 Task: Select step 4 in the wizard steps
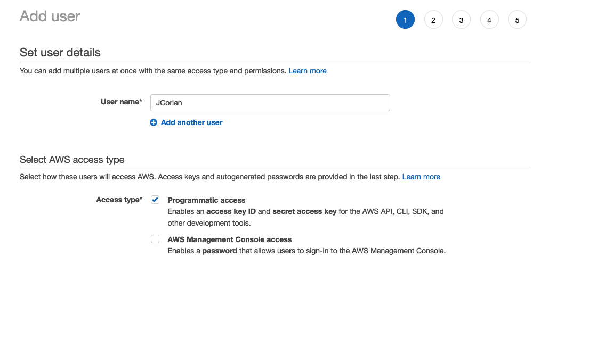tap(489, 19)
